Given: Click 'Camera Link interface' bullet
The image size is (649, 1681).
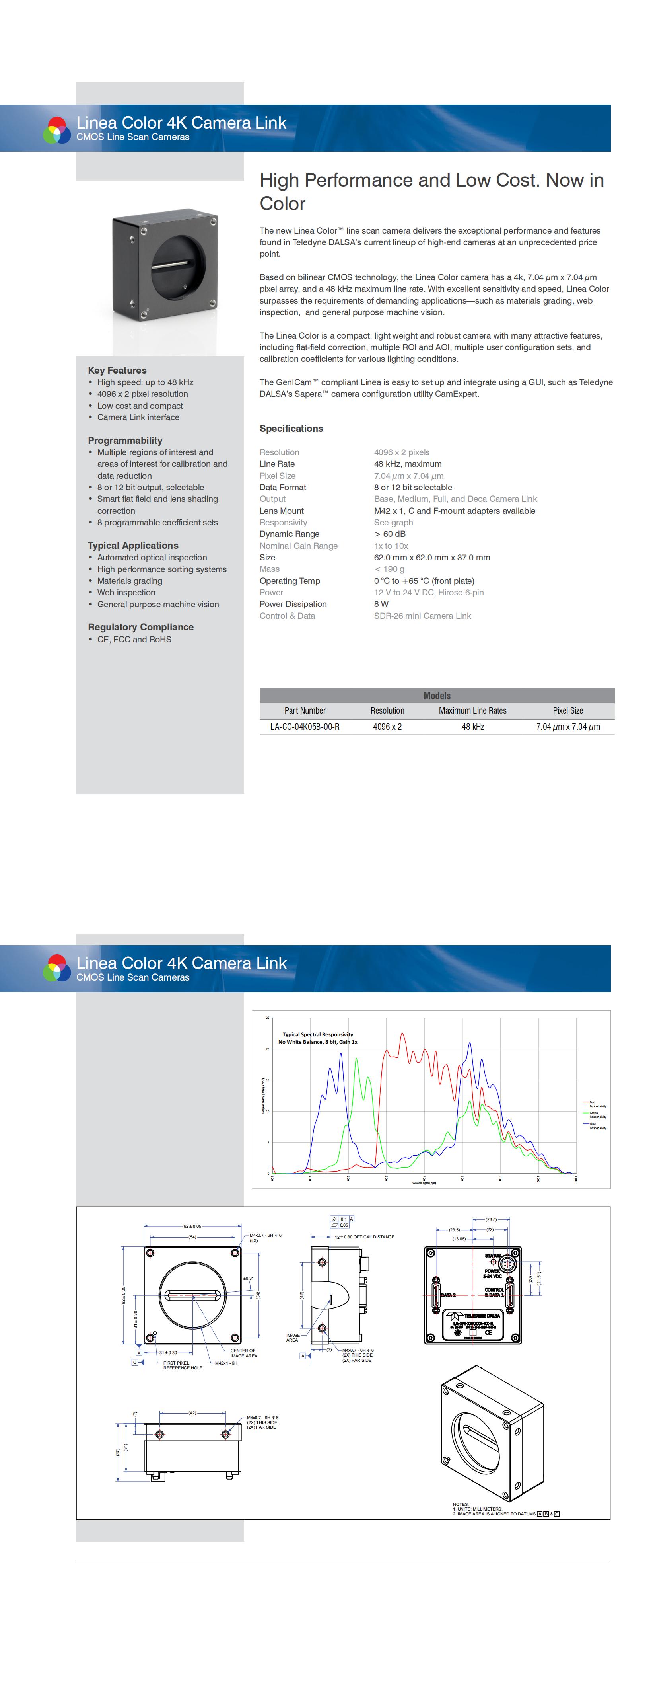Looking at the screenshot, I should point(138,417).
